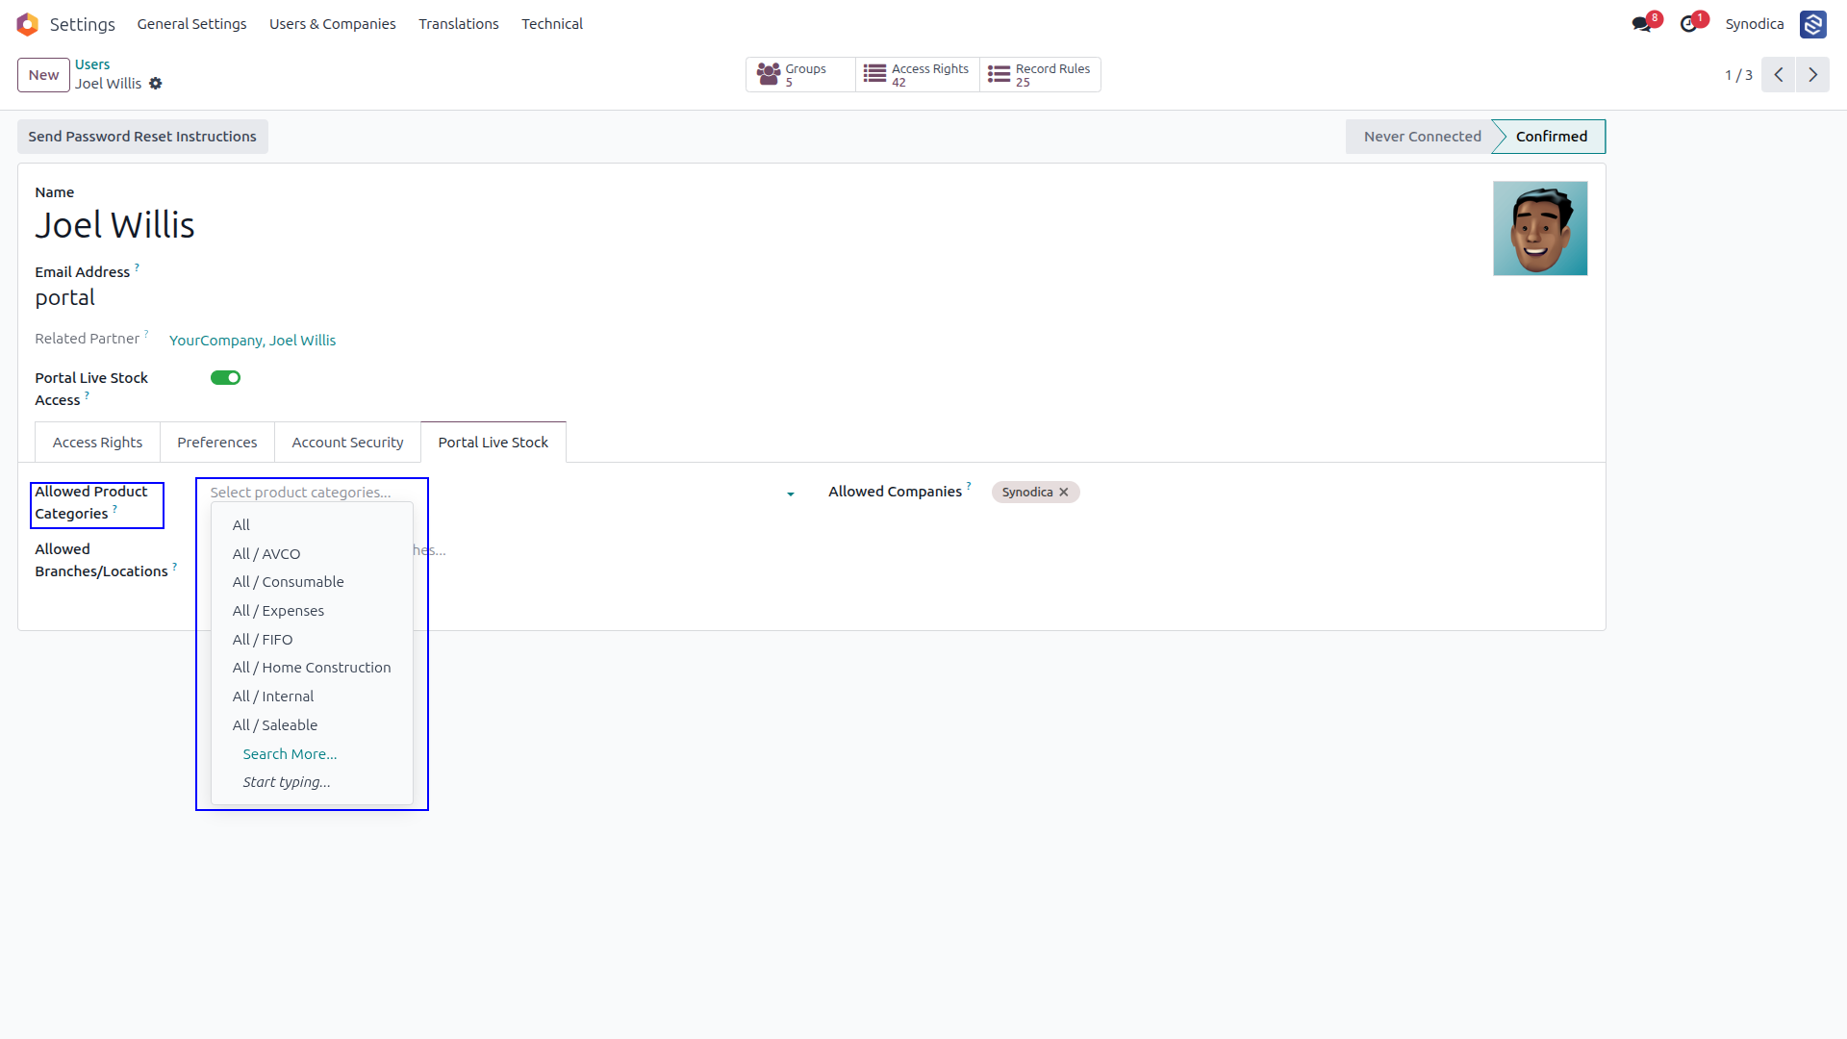This screenshot has height=1039, width=1847.
Task: Open the gear actions menu beside Joel Willis
Action: point(156,84)
